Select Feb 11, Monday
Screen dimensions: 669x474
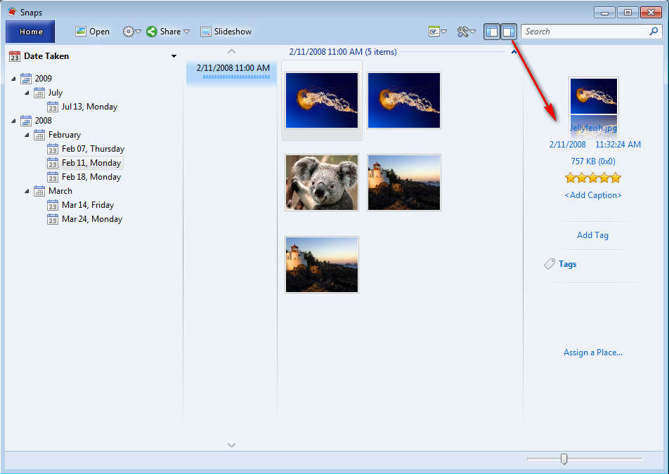(x=91, y=163)
